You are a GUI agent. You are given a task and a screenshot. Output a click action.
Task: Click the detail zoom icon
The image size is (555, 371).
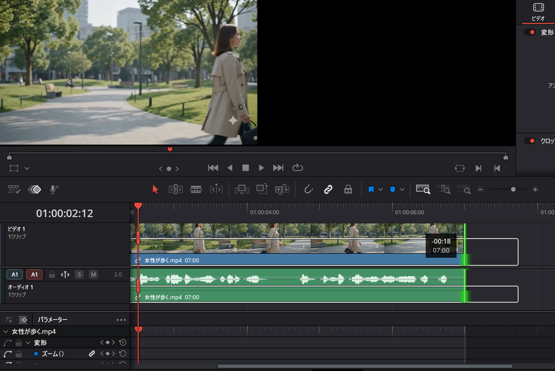coord(443,189)
